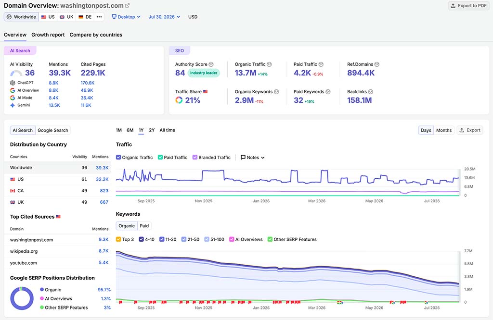Set time range to 6M
The width and height of the screenshot is (493, 320).
click(x=130, y=130)
